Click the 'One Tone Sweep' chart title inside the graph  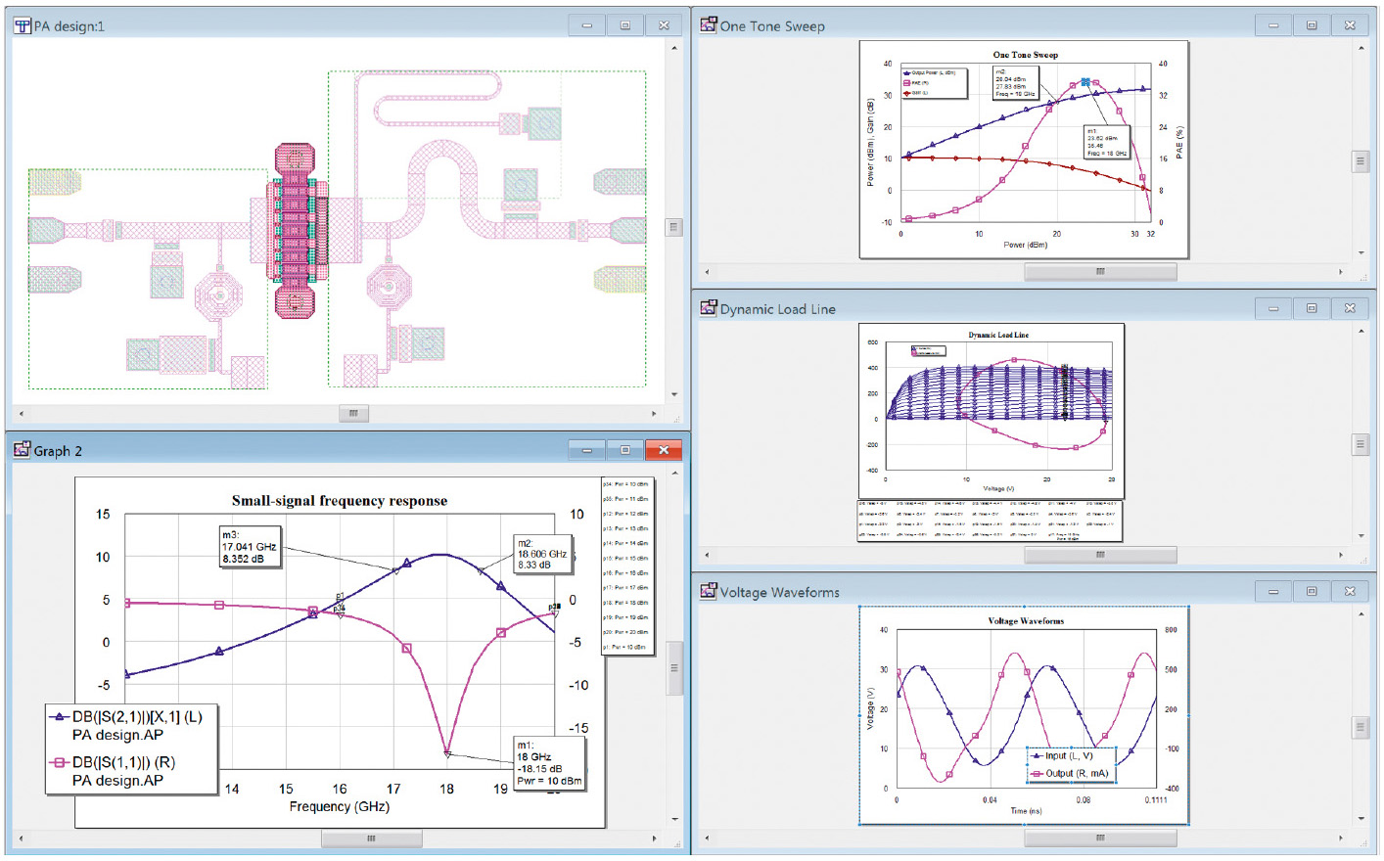[x=1025, y=55]
